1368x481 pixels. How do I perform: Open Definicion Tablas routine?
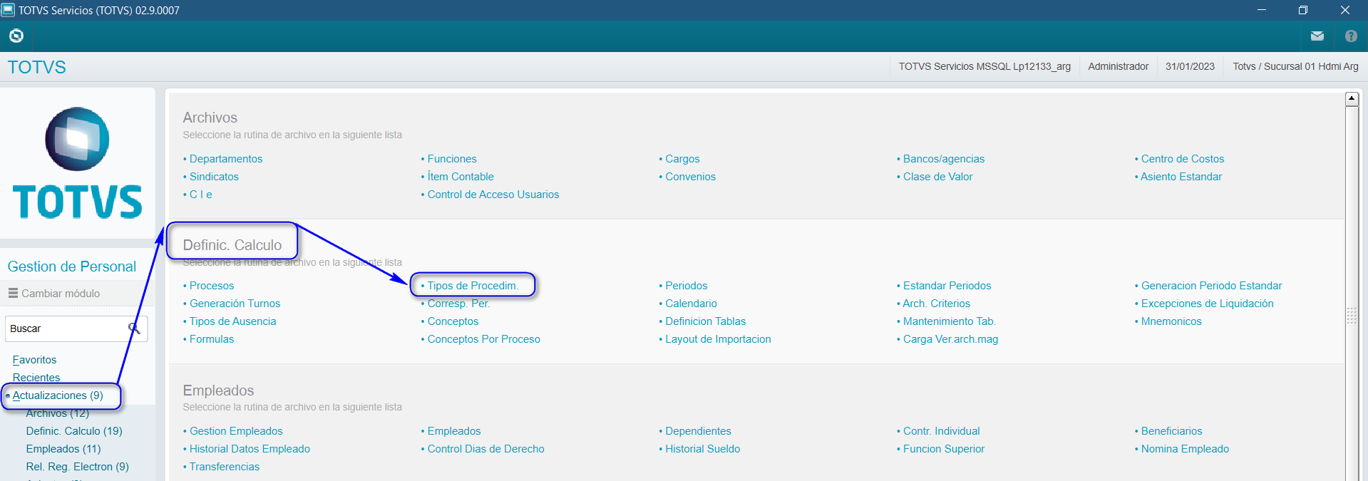pos(705,321)
